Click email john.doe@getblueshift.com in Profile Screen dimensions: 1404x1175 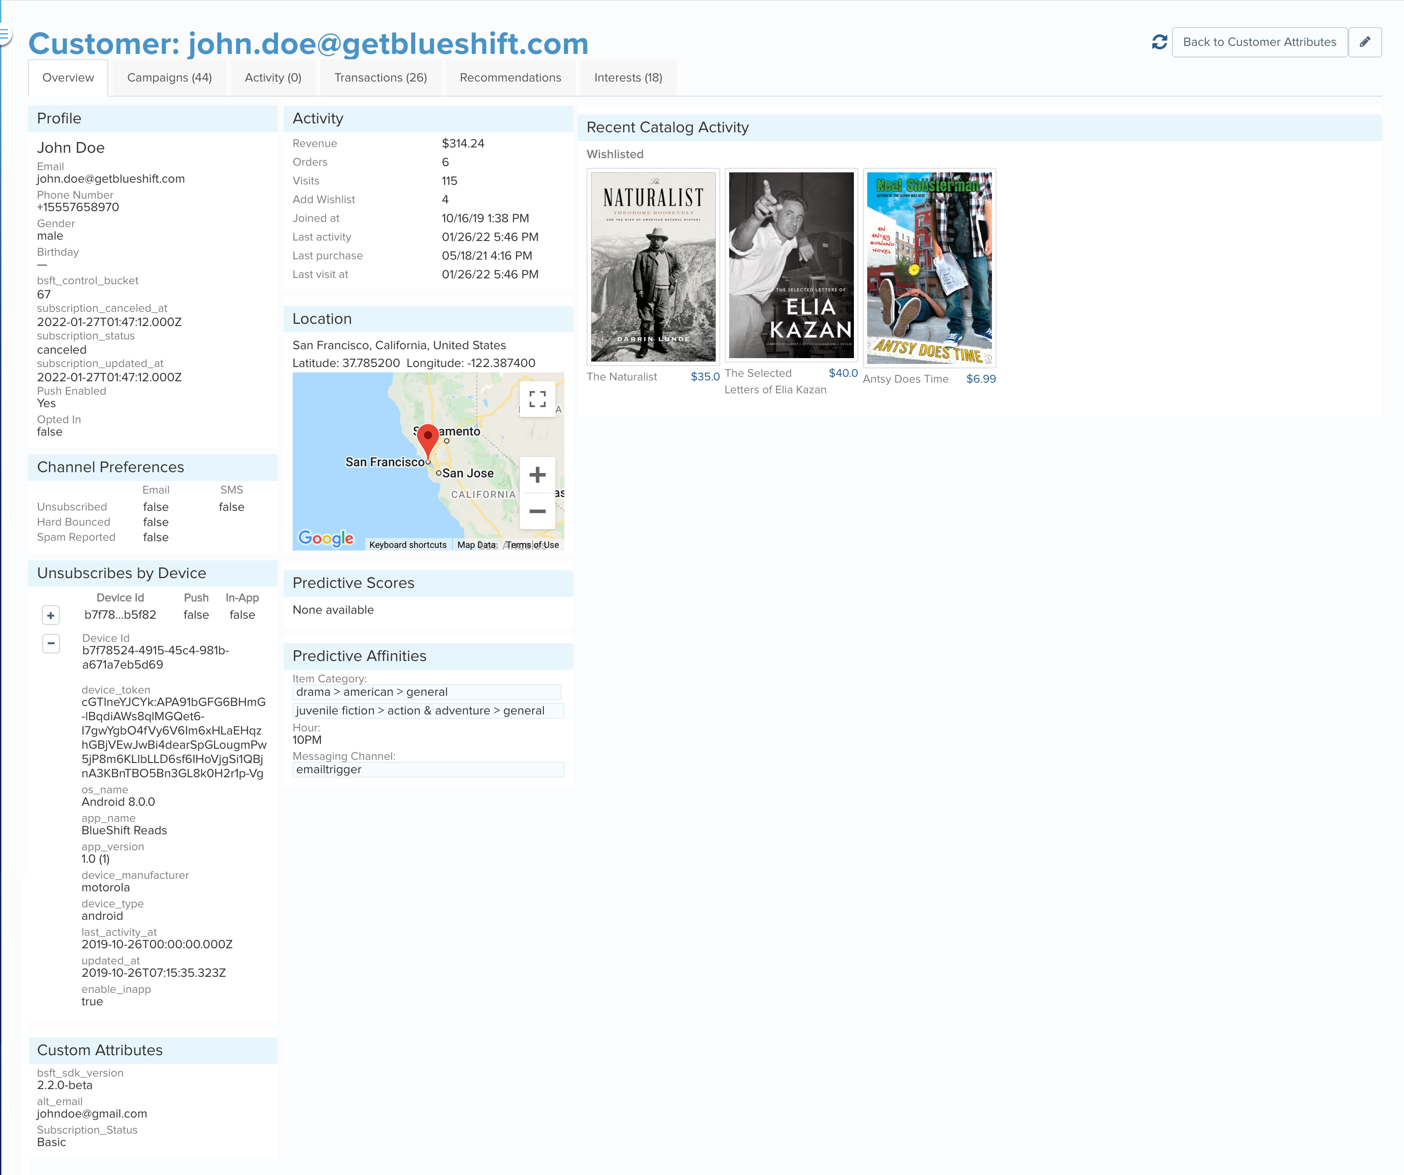(110, 179)
